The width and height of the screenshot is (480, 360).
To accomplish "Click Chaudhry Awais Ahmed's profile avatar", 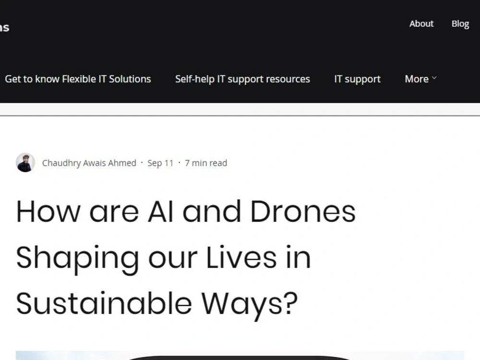I will 25,163.
